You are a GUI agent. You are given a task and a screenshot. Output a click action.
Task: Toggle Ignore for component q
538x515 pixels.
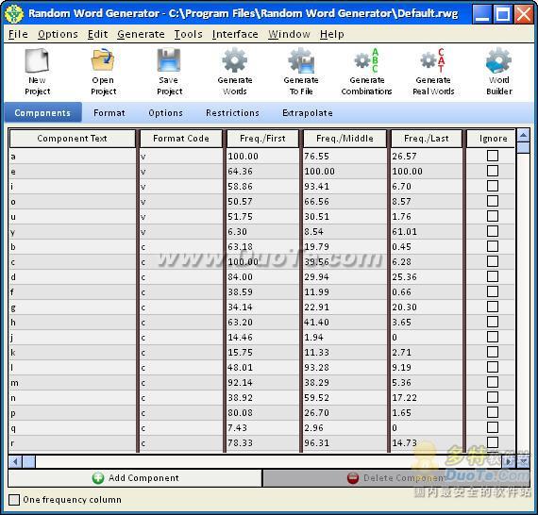tap(493, 427)
